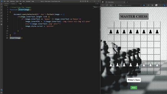Viewport: 167px width, 94px height.
Task: Click the Run Code play icon in editor title
Action: [x=96, y=4]
